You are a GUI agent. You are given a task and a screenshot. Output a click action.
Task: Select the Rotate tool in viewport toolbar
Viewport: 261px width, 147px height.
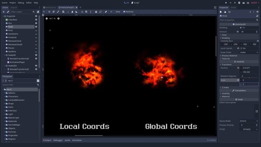(x=53, y=12)
